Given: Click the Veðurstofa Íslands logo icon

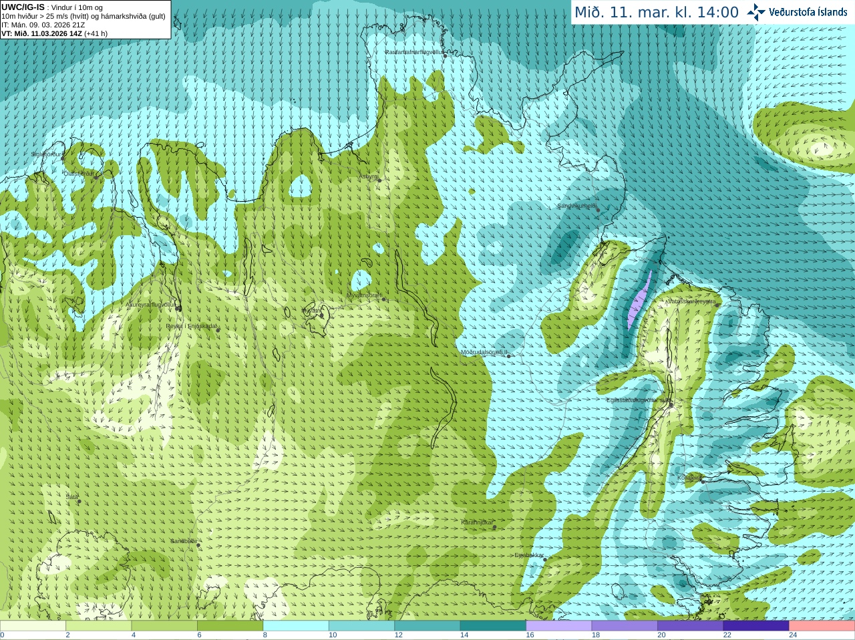Looking at the screenshot, I should pos(756,12).
